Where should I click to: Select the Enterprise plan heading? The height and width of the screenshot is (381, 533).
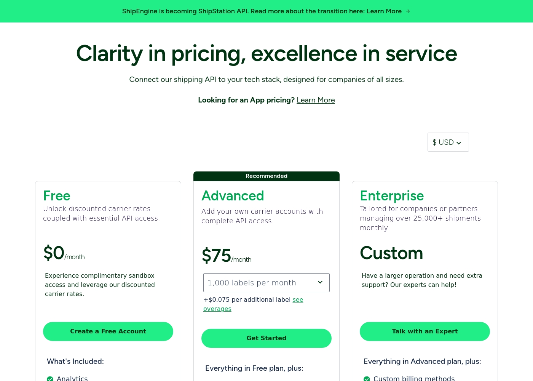pyautogui.click(x=392, y=196)
